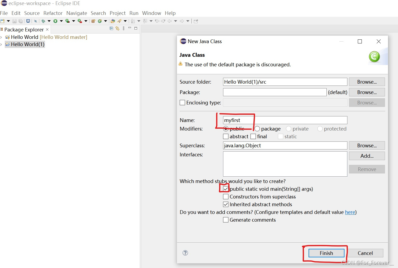Click Browse next to Superclass field
The width and height of the screenshot is (398, 268).
coord(367,145)
